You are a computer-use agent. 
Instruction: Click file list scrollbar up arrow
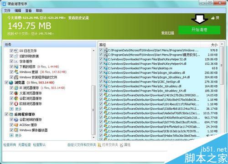point(222,44)
